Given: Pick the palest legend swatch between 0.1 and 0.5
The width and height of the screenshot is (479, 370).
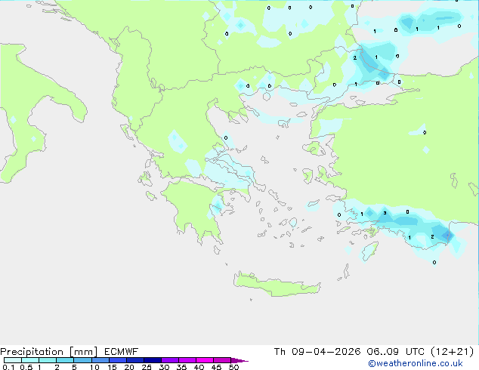Looking at the screenshot, I should [x=13, y=360].
